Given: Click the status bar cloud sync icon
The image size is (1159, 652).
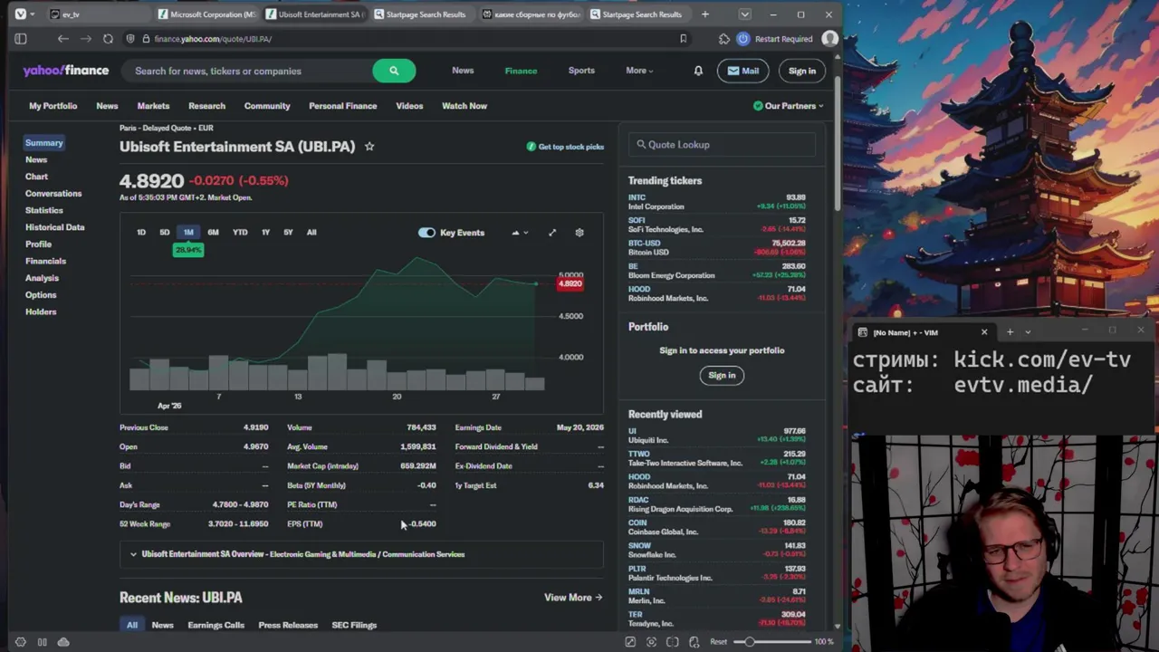Looking at the screenshot, I should click(63, 642).
